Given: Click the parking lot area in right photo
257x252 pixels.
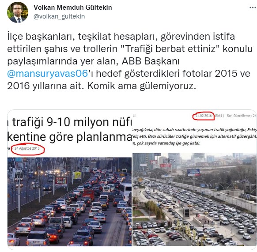Looking at the screenshot, I should [157, 233].
